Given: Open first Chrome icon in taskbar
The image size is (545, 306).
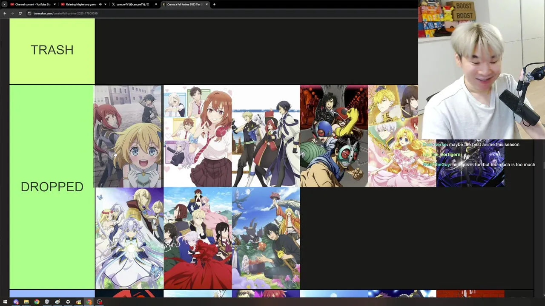Looking at the screenshot, I should click(37, 302).
